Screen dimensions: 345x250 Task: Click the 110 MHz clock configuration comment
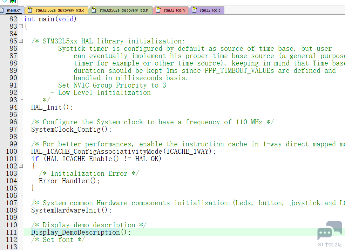click(153, 122)
